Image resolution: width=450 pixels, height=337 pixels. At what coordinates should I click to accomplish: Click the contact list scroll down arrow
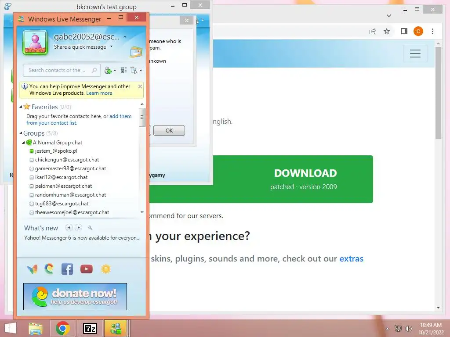142,212
